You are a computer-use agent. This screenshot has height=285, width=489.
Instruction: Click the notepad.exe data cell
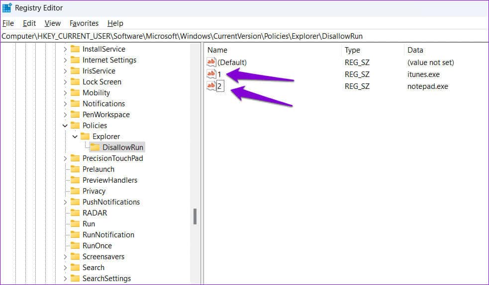pos(427,86)
